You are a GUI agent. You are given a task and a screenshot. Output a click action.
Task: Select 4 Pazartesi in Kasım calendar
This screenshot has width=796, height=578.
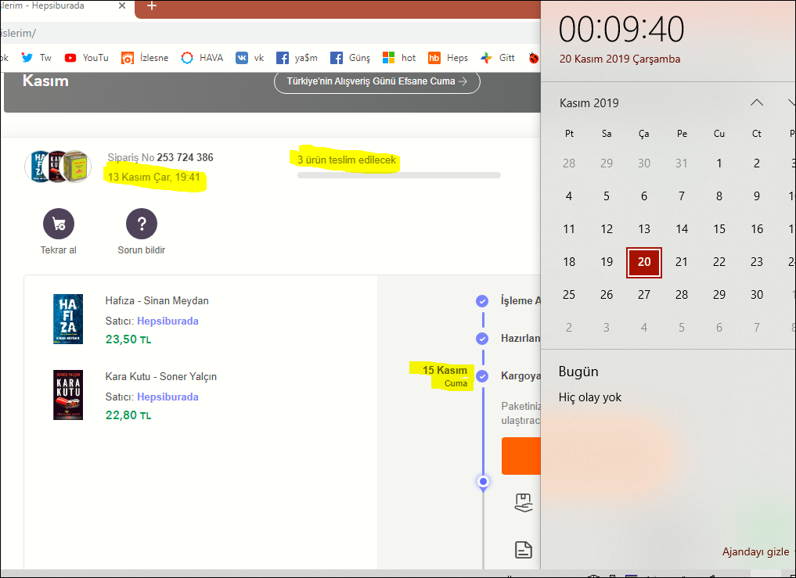pyautogui.click(x=568, y=196)
